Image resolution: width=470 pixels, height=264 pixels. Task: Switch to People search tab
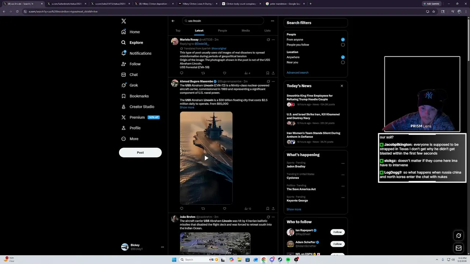coord(223,31)
